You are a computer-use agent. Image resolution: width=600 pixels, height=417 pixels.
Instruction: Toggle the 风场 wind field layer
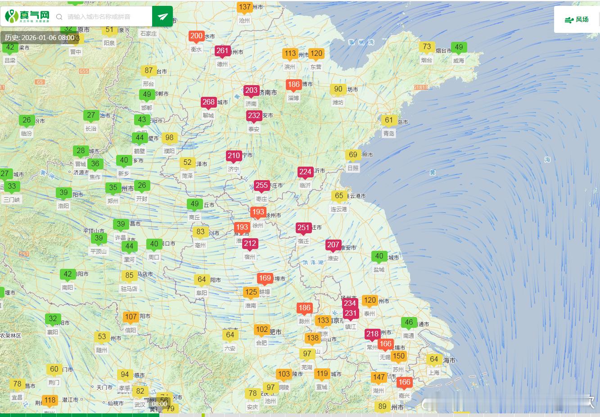(x=577, y=19)
